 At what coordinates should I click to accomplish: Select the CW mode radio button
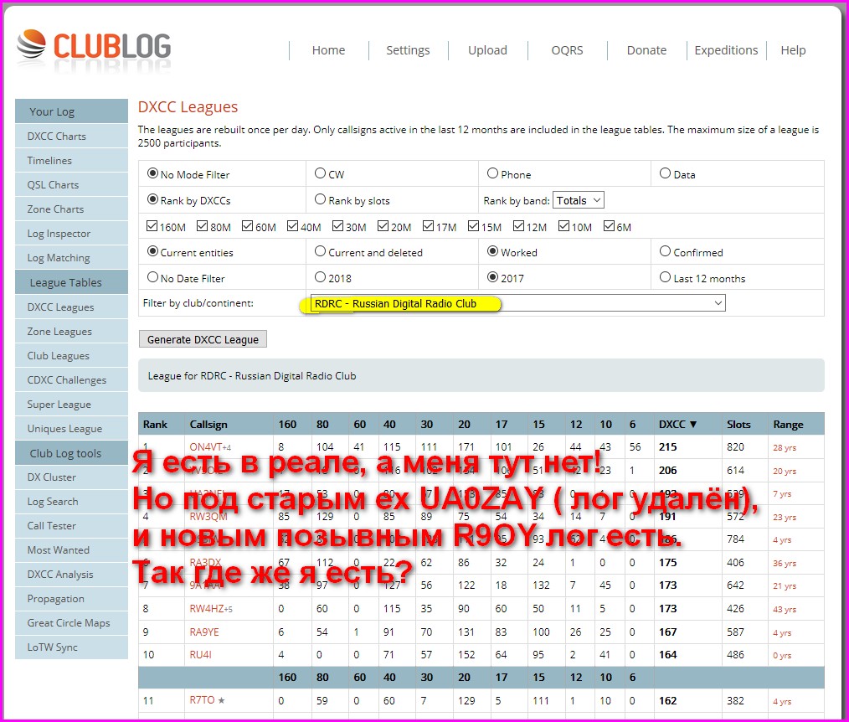tap(321, 174)
